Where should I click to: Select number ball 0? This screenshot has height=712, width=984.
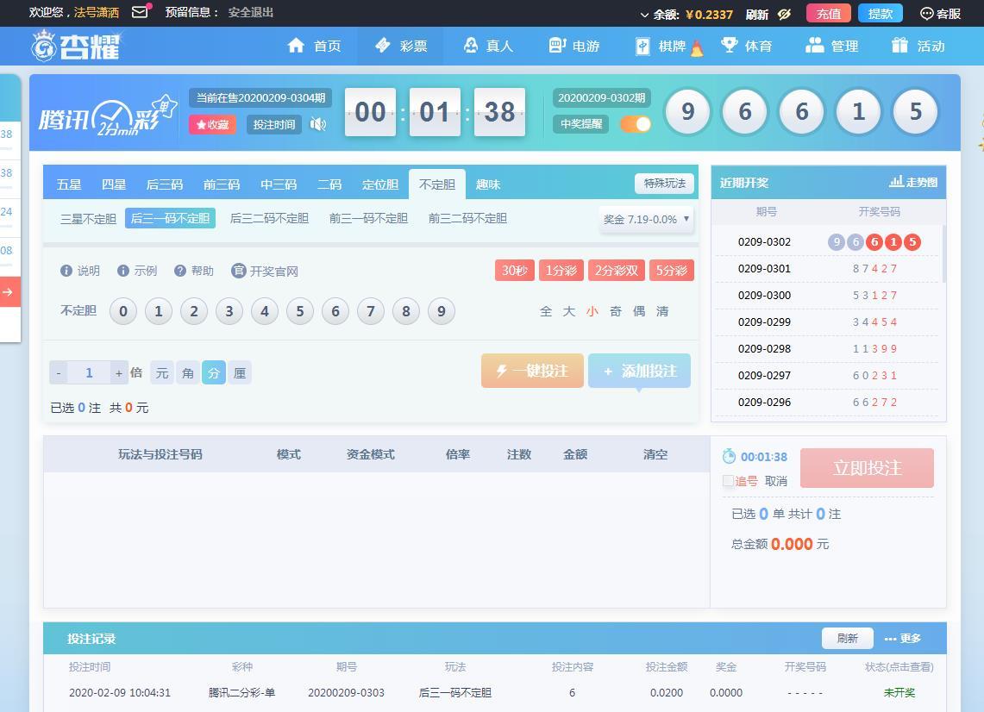[123, 311]
